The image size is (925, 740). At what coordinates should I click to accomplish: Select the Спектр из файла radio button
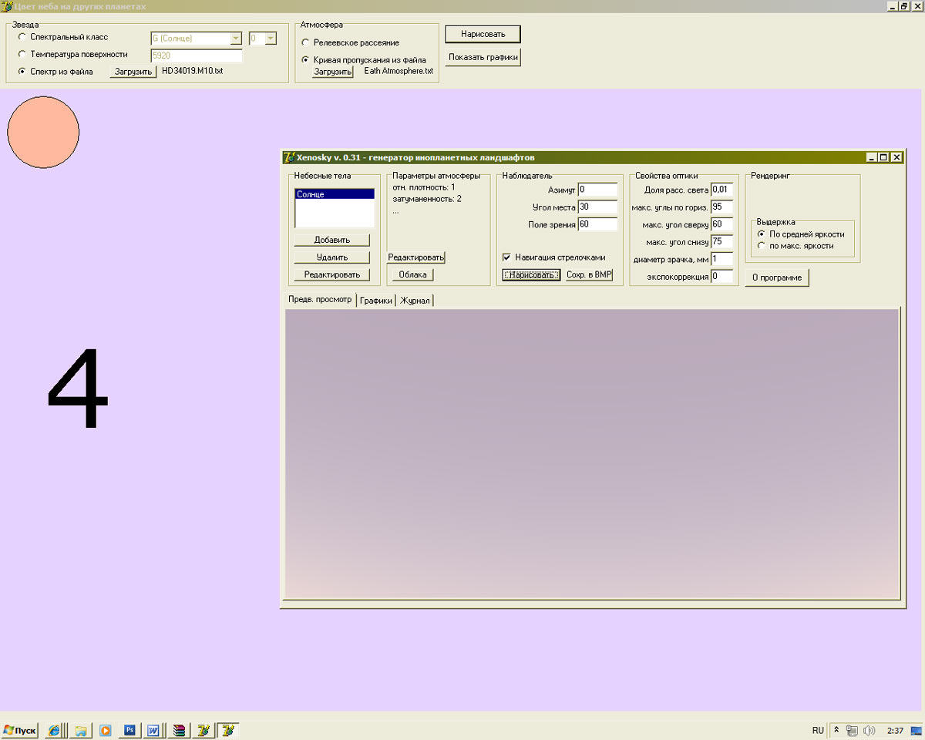pos(22,72)
